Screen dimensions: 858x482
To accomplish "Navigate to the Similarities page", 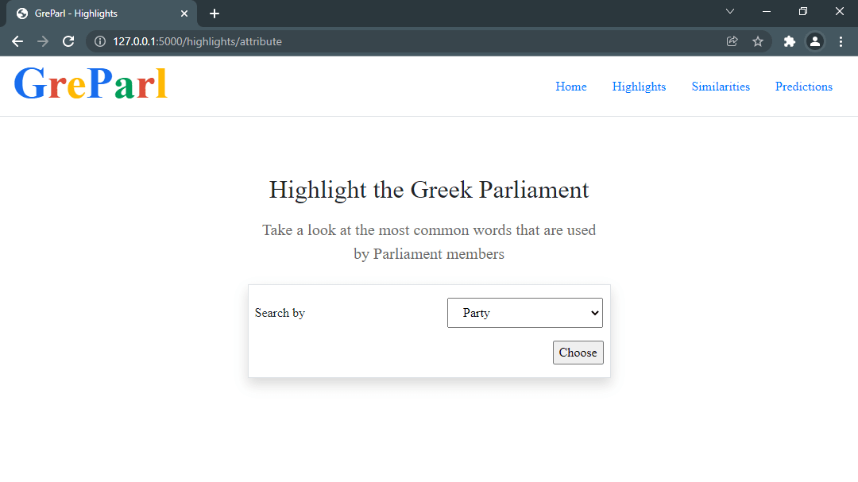I will 720,87.
